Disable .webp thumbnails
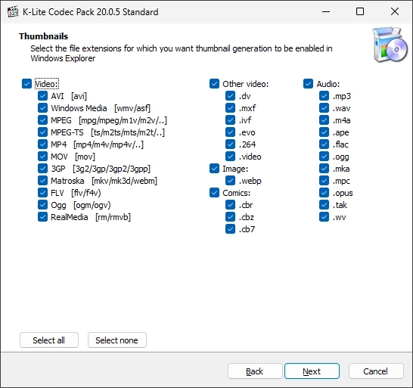The width and height of the screenshot is (413, 388). 230,181
